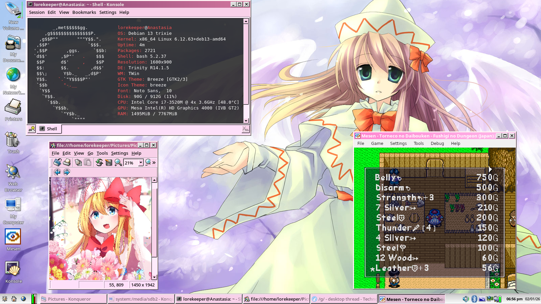541x304 pixels.
Task: Open the My Computer desktop icon
Action: point(13,211)
